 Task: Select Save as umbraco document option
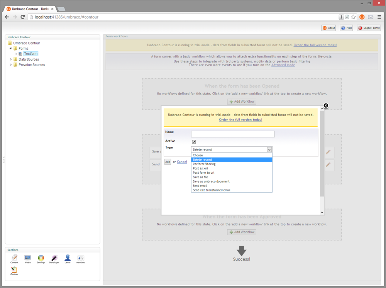pos(232,181)
